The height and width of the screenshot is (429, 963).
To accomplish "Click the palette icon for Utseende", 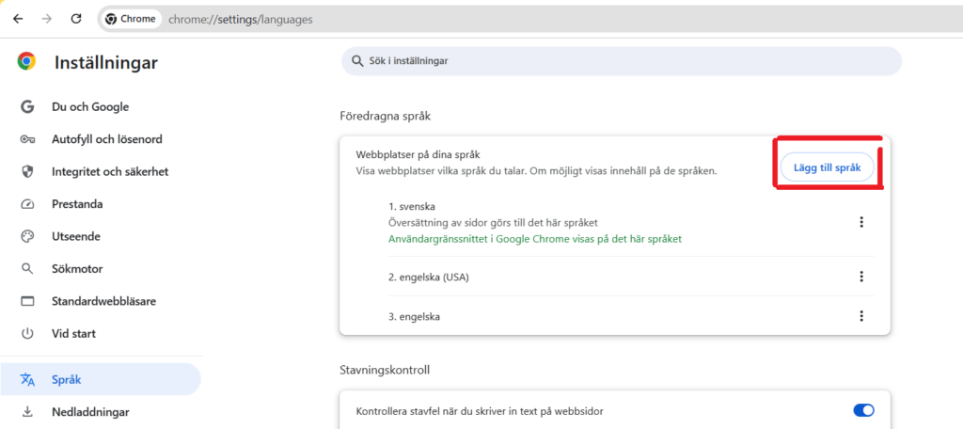I will click(27, 236).
